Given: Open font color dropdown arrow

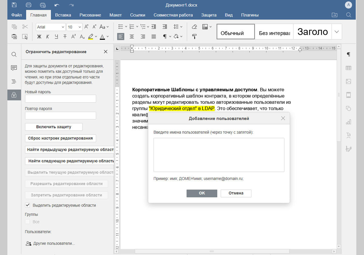Looking at the screenshot, I should (x=108, y=37).
